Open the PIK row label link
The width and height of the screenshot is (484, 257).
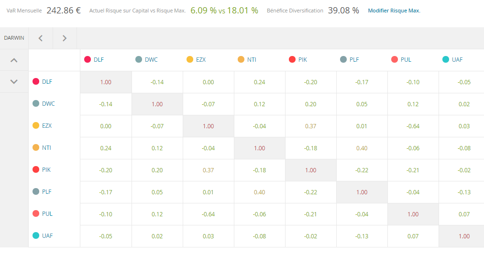pos(46,170)
